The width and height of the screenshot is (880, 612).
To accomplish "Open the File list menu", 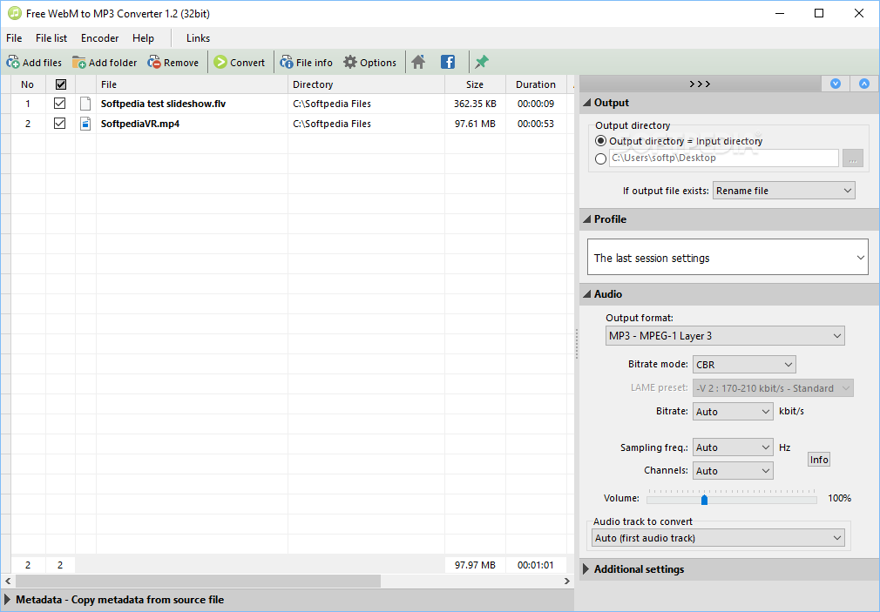I will pos(51,38).
